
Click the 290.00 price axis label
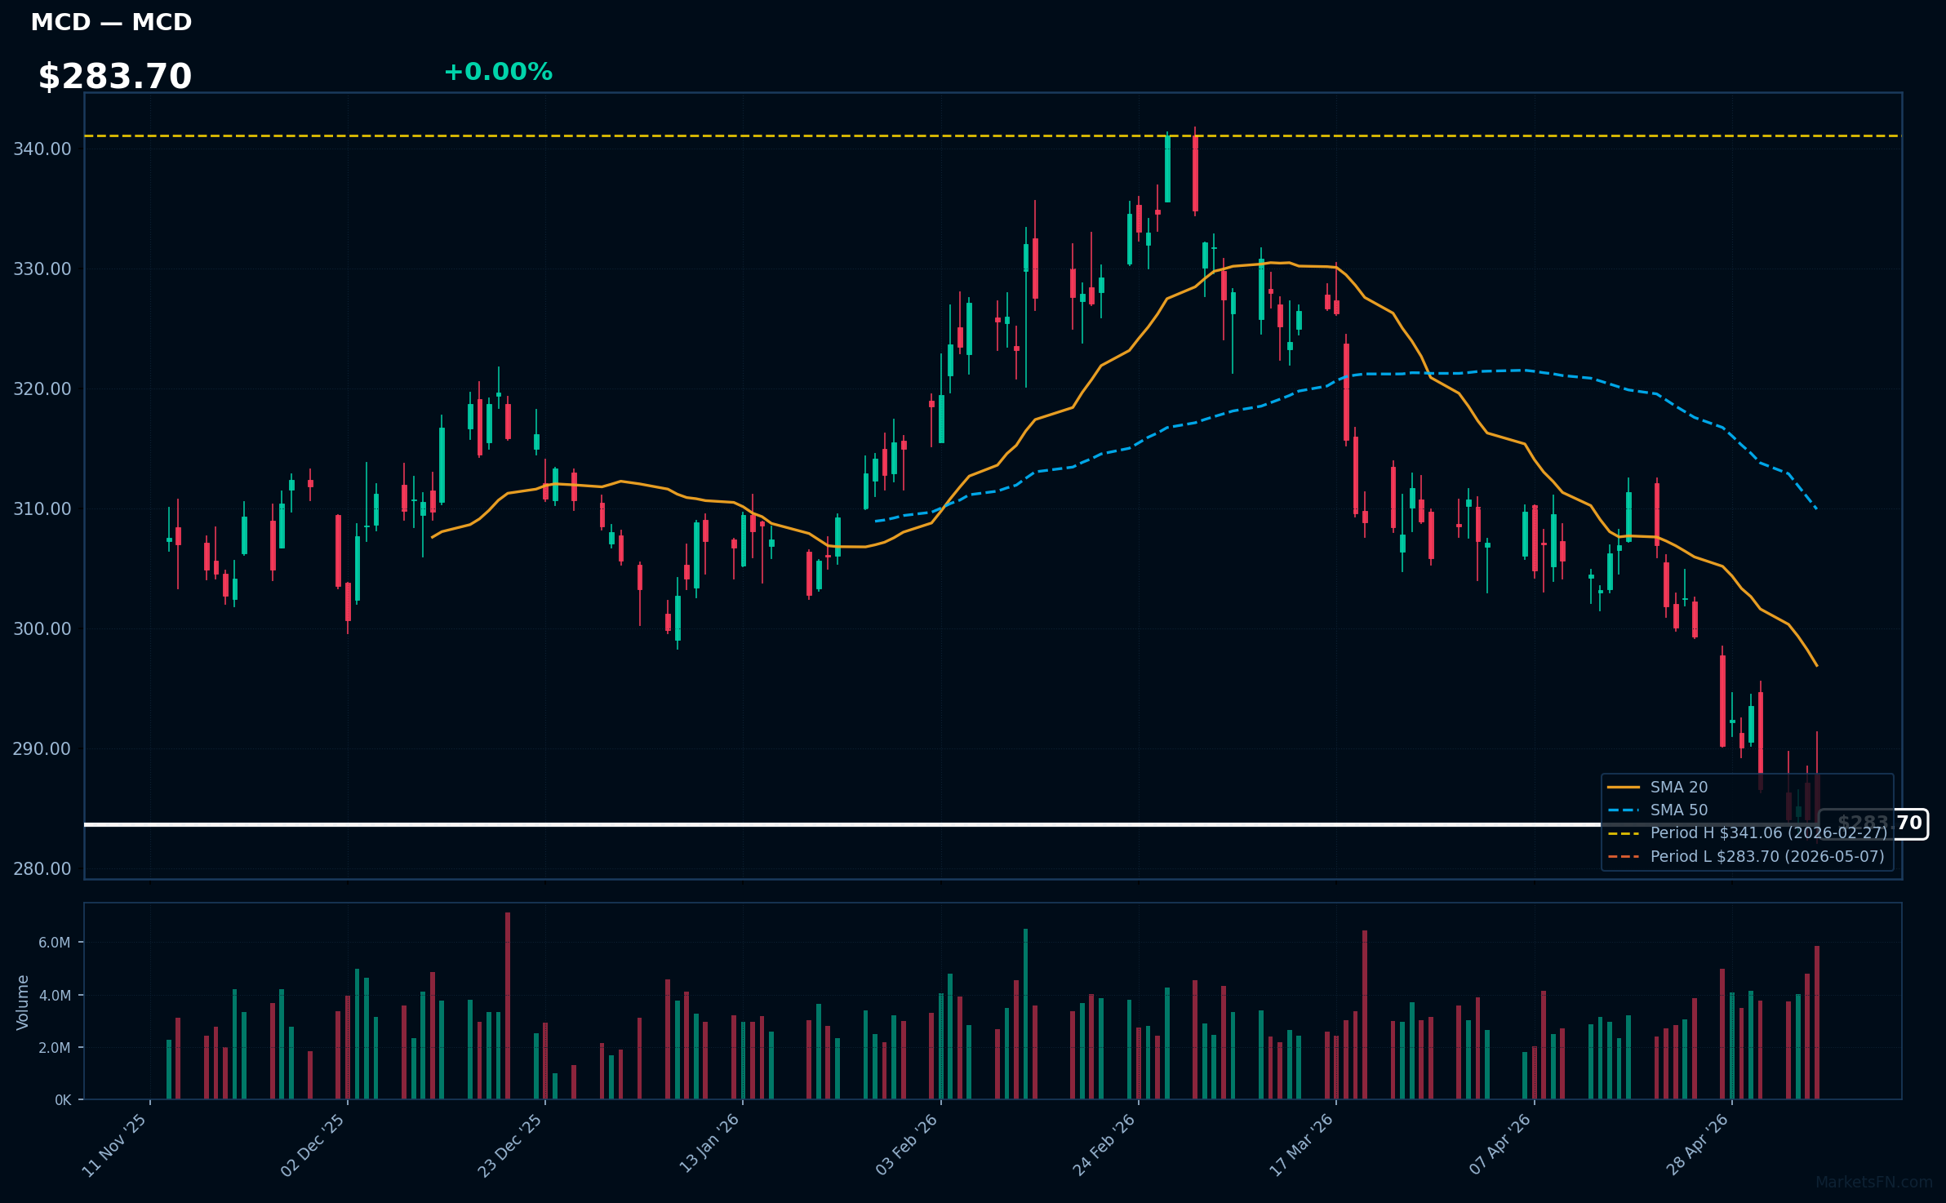click(x=42, y=749)
